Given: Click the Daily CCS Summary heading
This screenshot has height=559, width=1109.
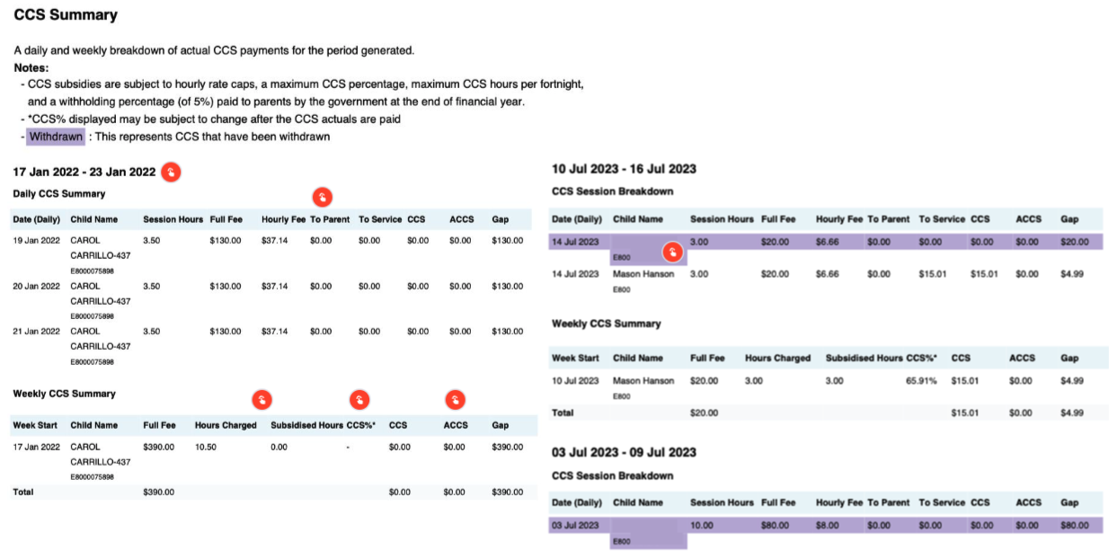Looking at the screenshot, I should click(58, 194).
